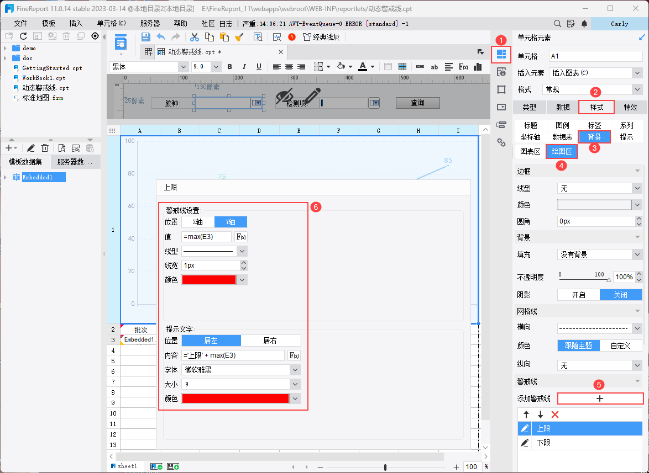
Task: Open formula editor beside the 值 field
Action: (241, 237)
